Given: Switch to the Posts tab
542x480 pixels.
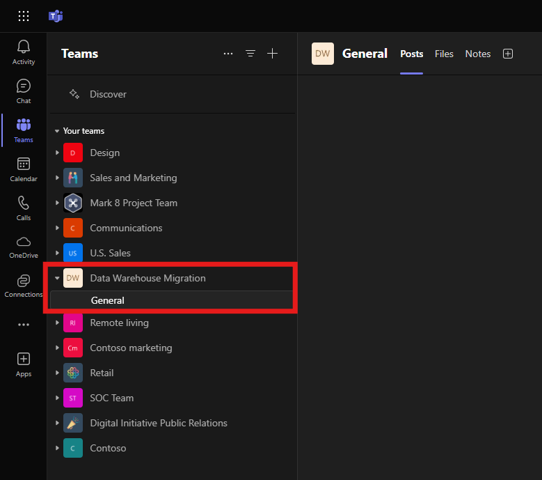Looking at the screenshot, I should pyautogui.click(x=411, y=54).
